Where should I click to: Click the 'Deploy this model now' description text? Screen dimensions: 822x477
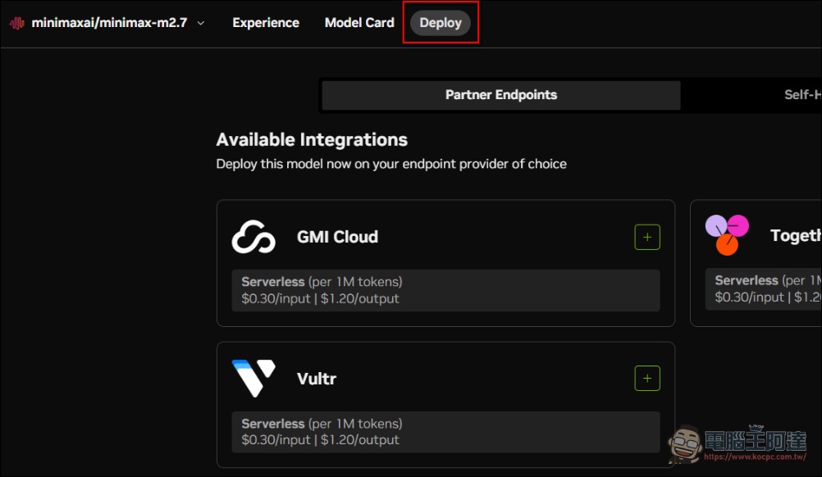(x=391, y=164)
